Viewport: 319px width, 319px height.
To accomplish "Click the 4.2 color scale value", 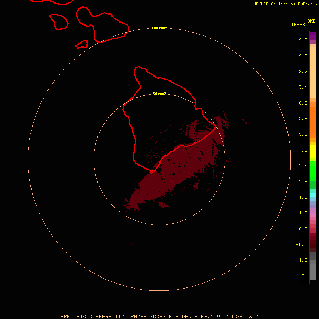I will [x=303, y=150].
